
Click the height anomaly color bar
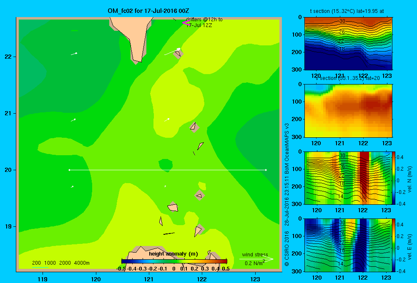coord(174,261)
